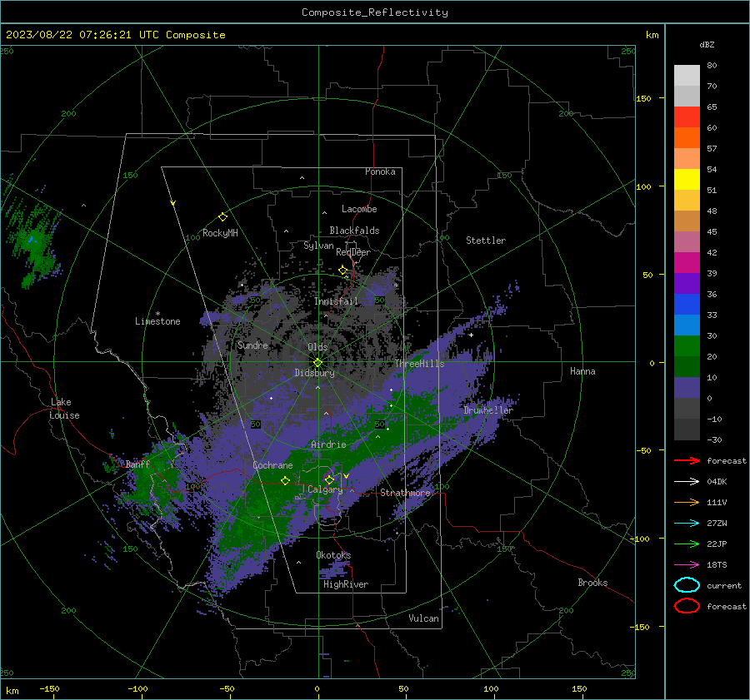Click the Limestone label
The width and height of the screenshot is (750, 700).
tap(157, 321)
